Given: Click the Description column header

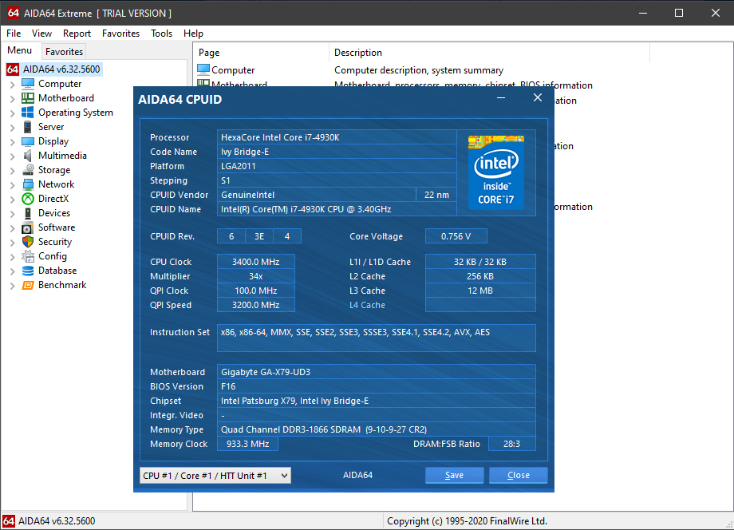Looking at the screenshot, I should (490, 53).
